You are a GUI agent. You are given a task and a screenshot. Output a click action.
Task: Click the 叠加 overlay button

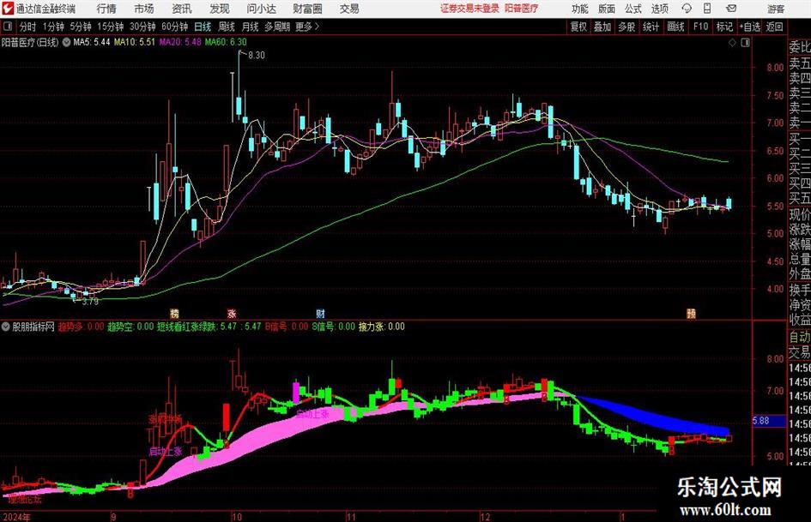(x=602, y=27)
